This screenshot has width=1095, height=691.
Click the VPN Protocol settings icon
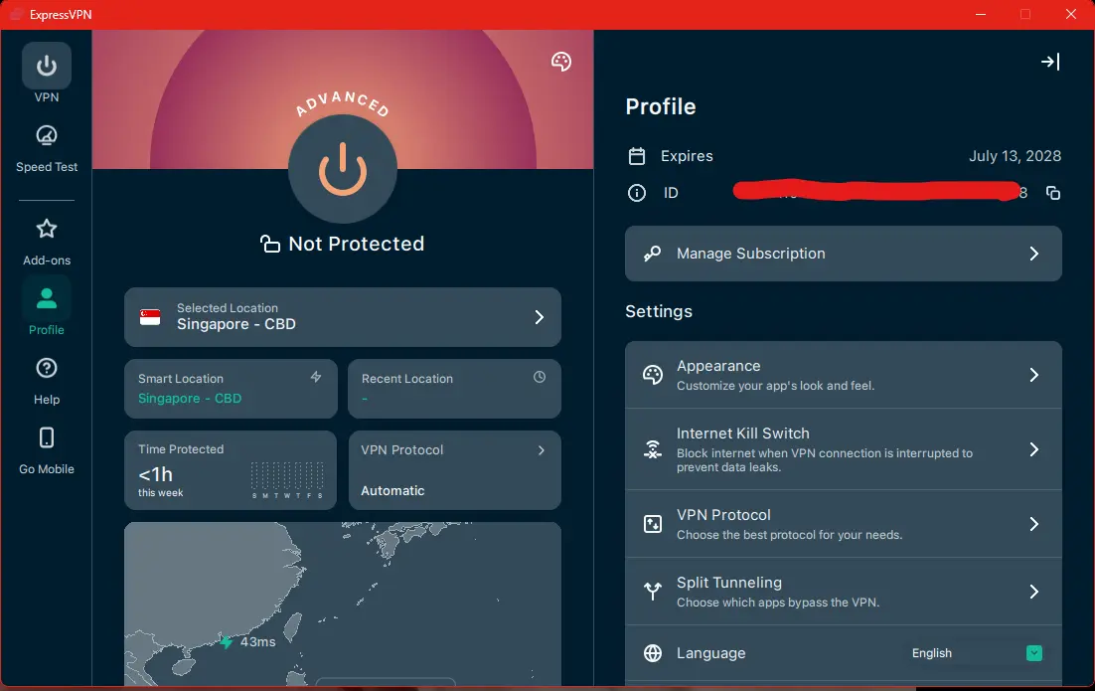[652, 524]
